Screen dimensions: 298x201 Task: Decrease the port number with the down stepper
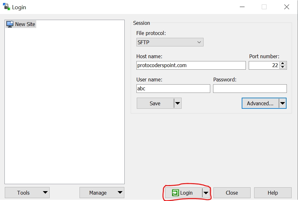(283, 67)
